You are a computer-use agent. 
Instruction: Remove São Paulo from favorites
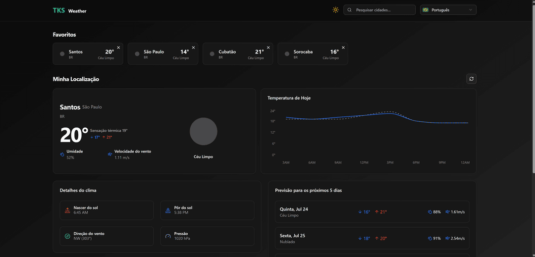193,48
